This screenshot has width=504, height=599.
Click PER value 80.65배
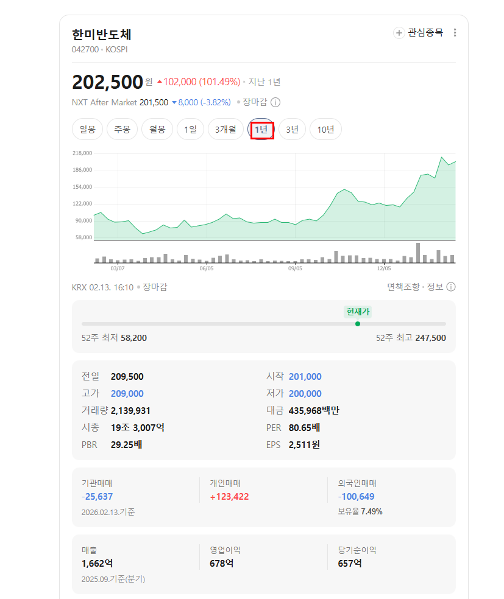(304, 427)
